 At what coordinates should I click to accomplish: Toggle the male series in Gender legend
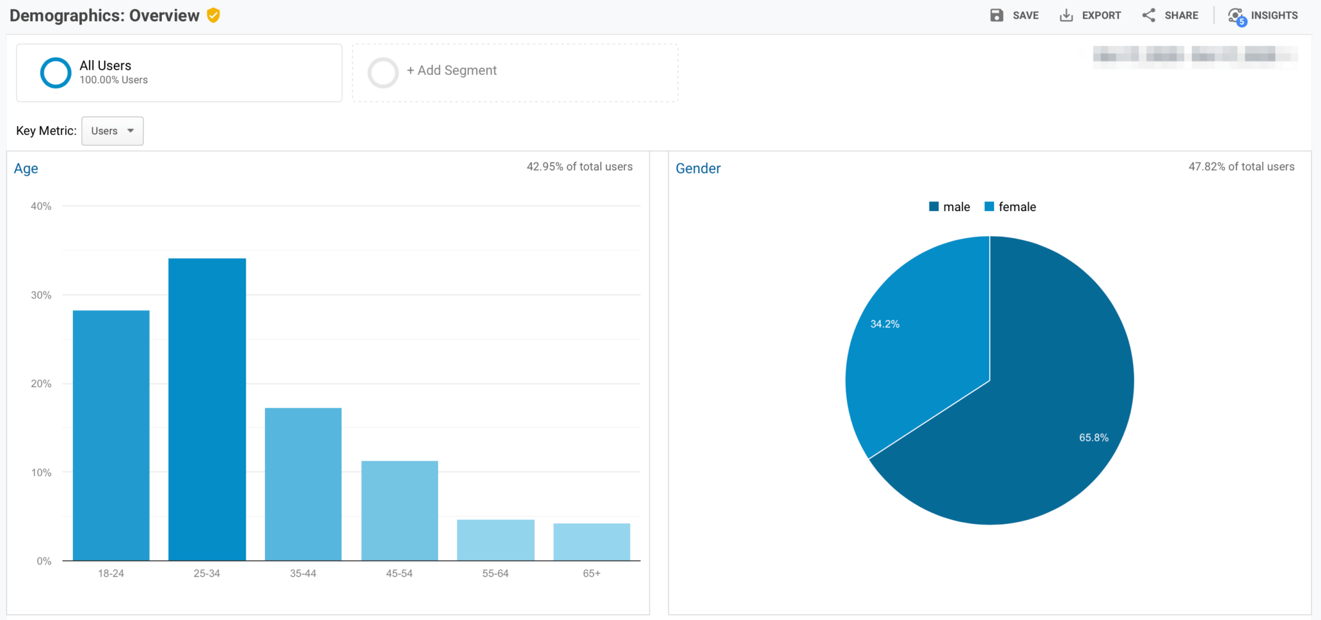(x=949, y=206)
